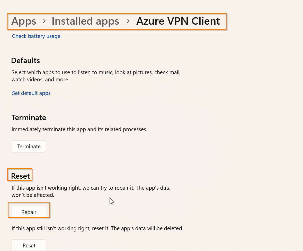
Task: Open Check battery usage link
Action: point(36,36)
